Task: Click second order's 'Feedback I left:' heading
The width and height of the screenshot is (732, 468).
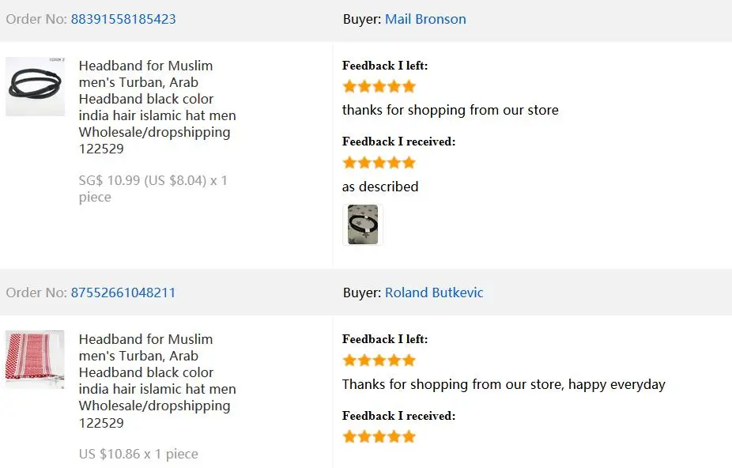Action: click(385, 339)
